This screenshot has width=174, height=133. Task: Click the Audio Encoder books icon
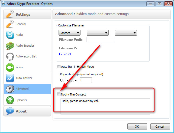point(10,46)
